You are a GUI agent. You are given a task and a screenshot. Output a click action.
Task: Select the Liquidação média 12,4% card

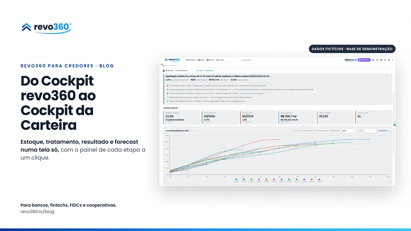click(182, 117)
